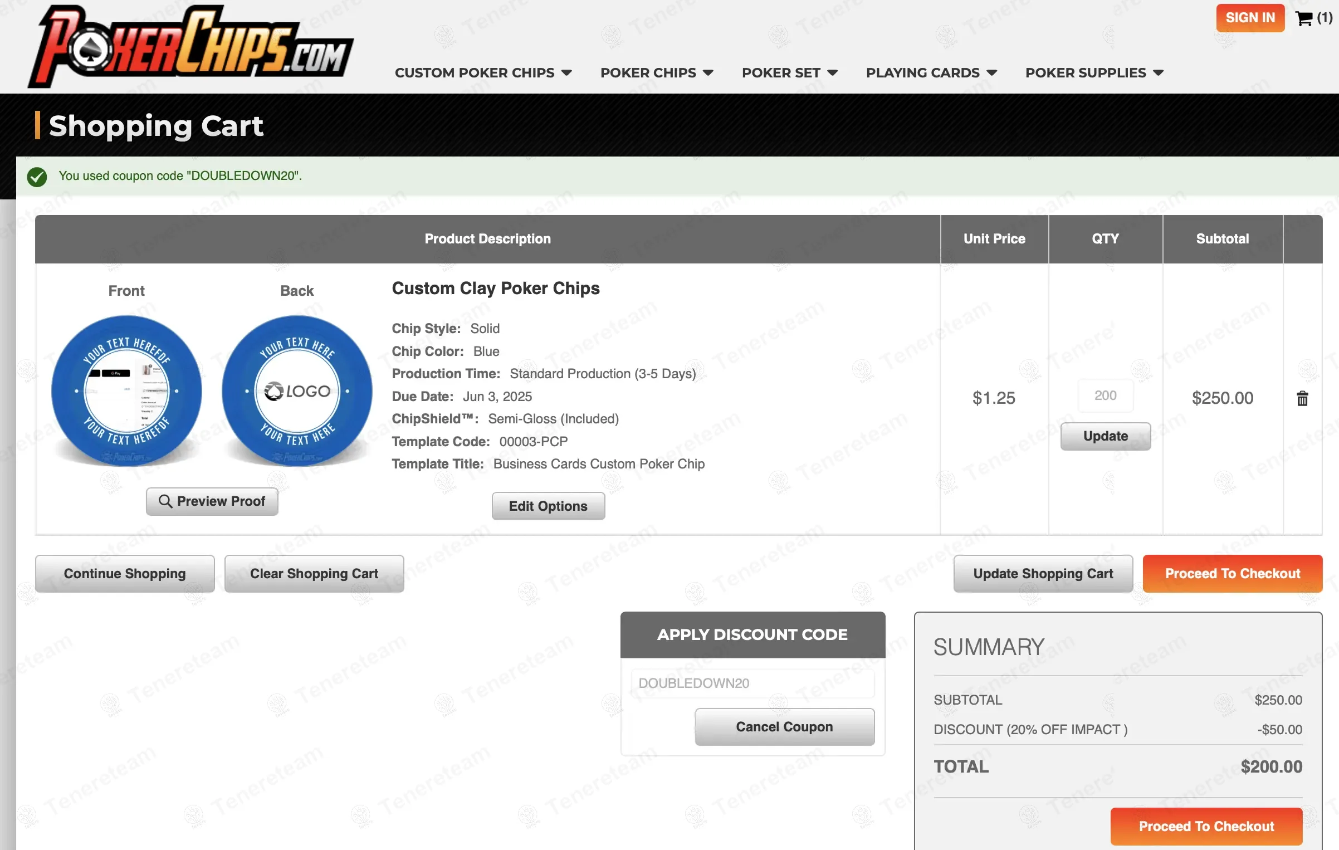Open Preview Proof with magnifier icon

coord(212,501)
